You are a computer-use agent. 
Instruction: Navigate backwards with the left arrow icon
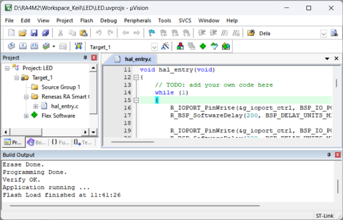[x=126, y=33]
